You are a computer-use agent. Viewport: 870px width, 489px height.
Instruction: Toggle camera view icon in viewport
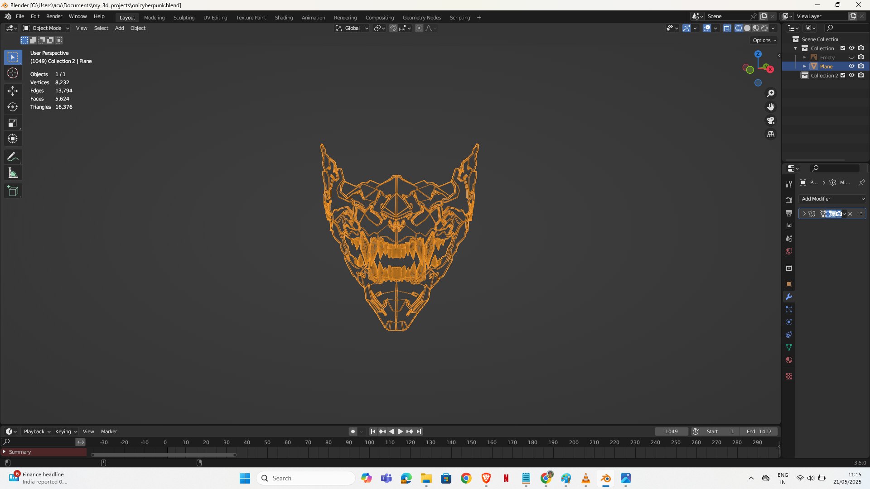pos(771,120)
